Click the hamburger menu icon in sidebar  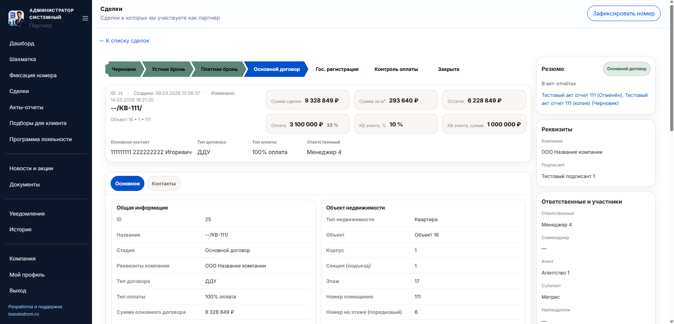click(85, 18)
